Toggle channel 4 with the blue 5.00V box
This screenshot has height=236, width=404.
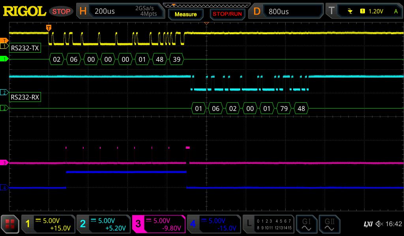pyautogui.click(x=214, y=224)
